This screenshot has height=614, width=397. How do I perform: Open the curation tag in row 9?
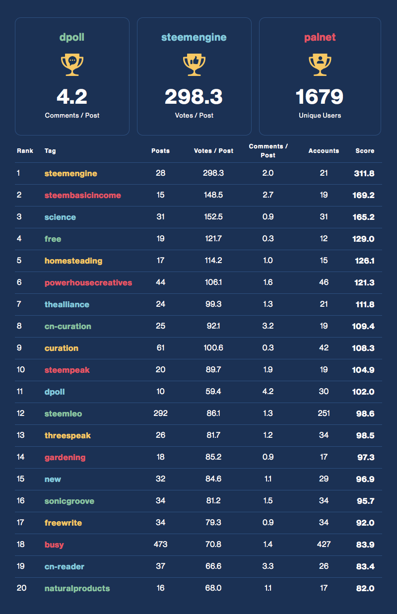61,348
